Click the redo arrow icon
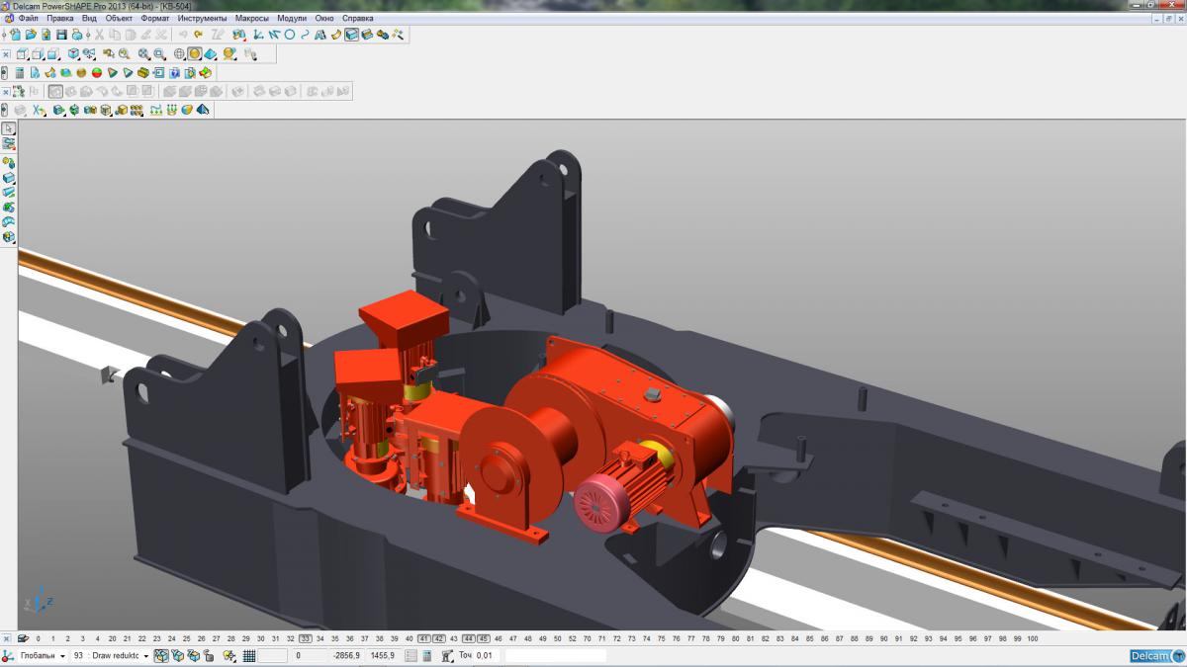Viewport: 1187px width, 667px height. click(198, 35)
